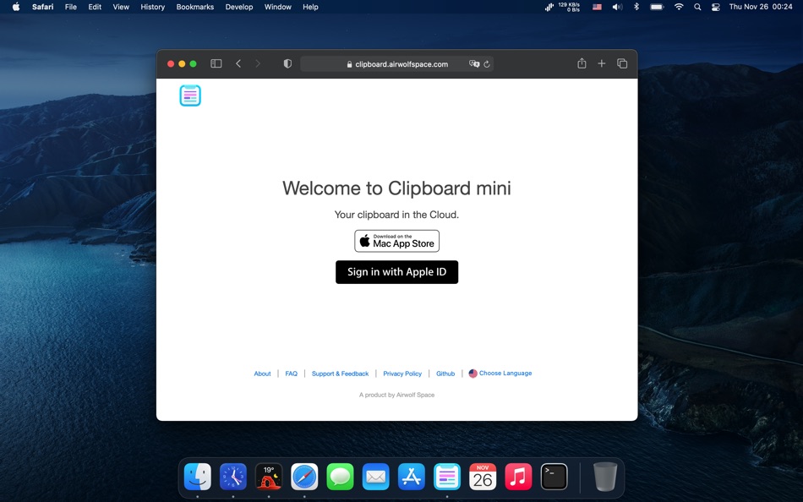Open the History menu
Image resolution: width=803 pixels, height=502 pixels.
[x=153, y=7]
